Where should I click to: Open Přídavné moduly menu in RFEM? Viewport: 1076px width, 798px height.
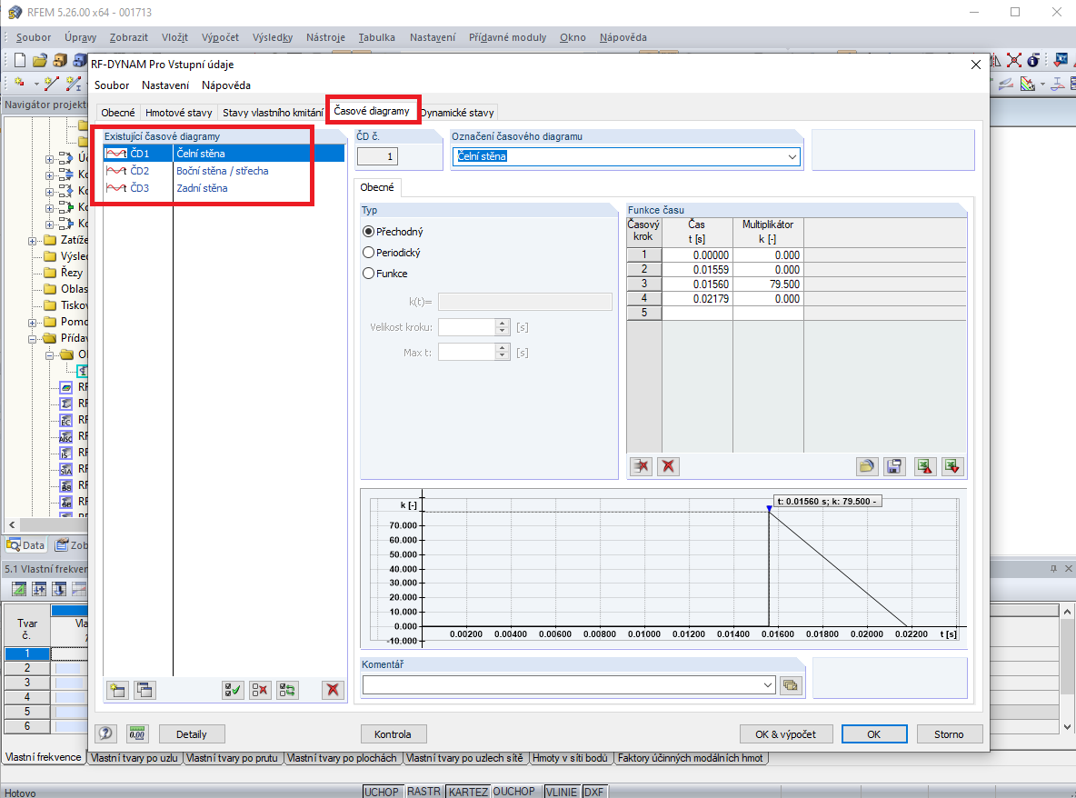click(x=508, y=37)
